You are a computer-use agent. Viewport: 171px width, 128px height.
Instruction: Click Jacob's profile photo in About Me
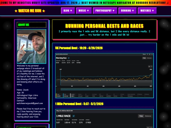tap(32, 46)
